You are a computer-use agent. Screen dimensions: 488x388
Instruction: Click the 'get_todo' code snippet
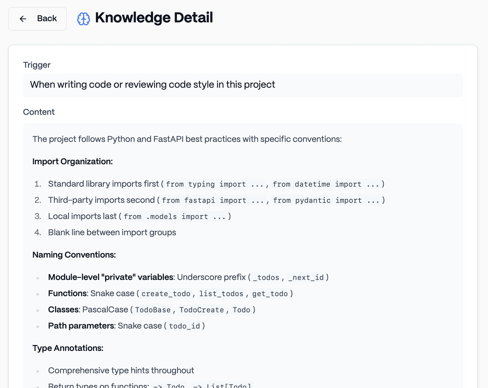click(x=270, y=294)
